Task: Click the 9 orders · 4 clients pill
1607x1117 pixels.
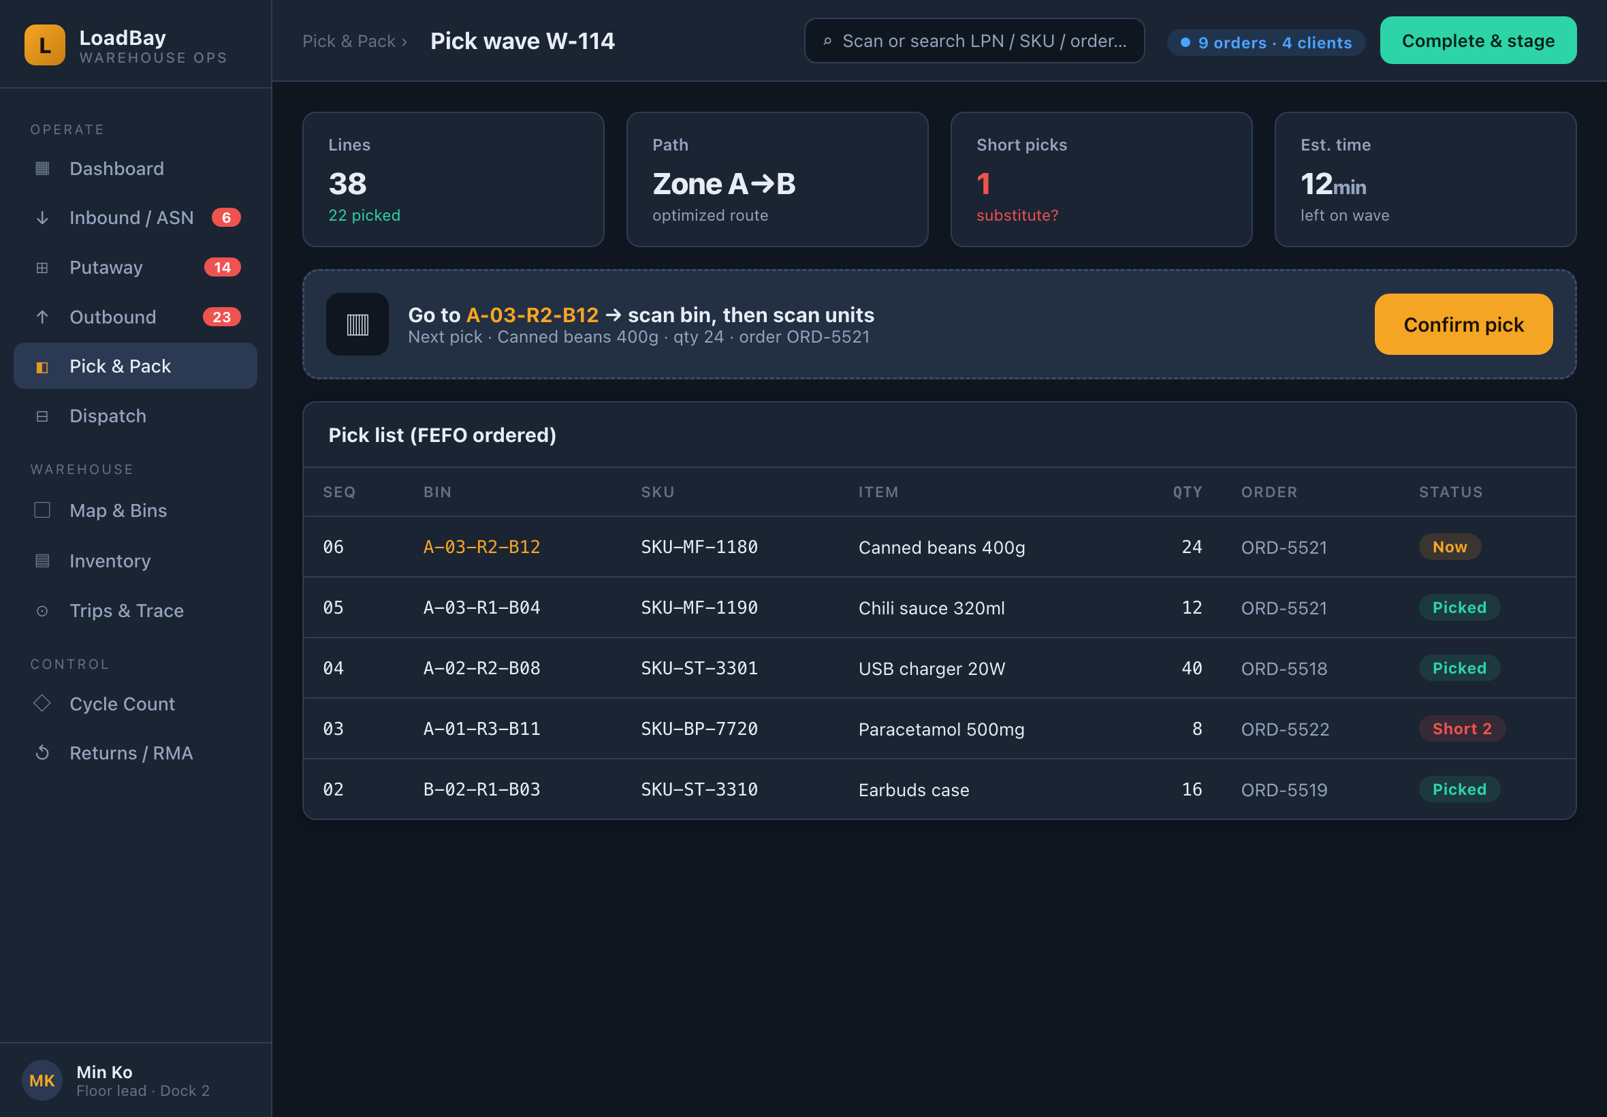Action: pyautogui.click(x=1267, y=43)
